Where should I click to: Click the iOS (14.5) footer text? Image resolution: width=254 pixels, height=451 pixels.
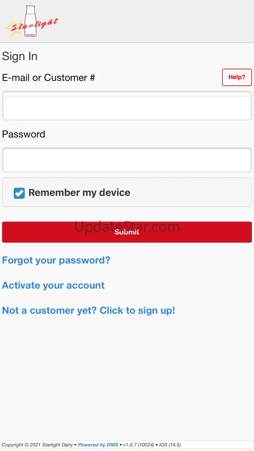170,445
